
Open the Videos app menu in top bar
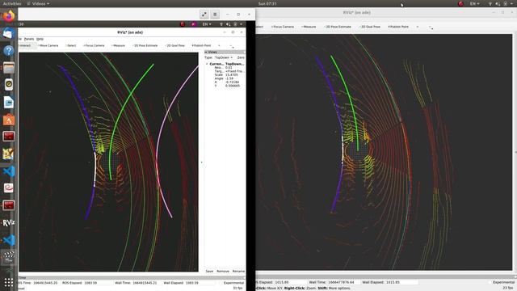[x=39, y=3]
